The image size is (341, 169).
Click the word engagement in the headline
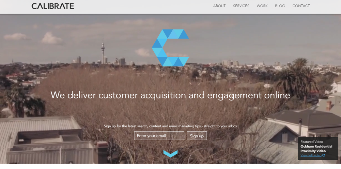click(234, 96)
